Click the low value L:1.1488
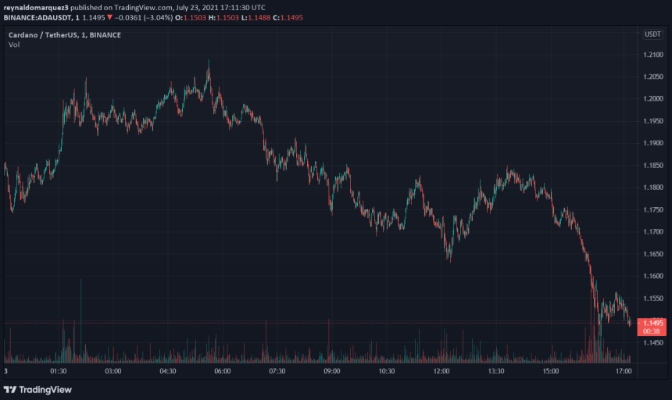This screenshot has height=400, width=672. tap(256, 17)
